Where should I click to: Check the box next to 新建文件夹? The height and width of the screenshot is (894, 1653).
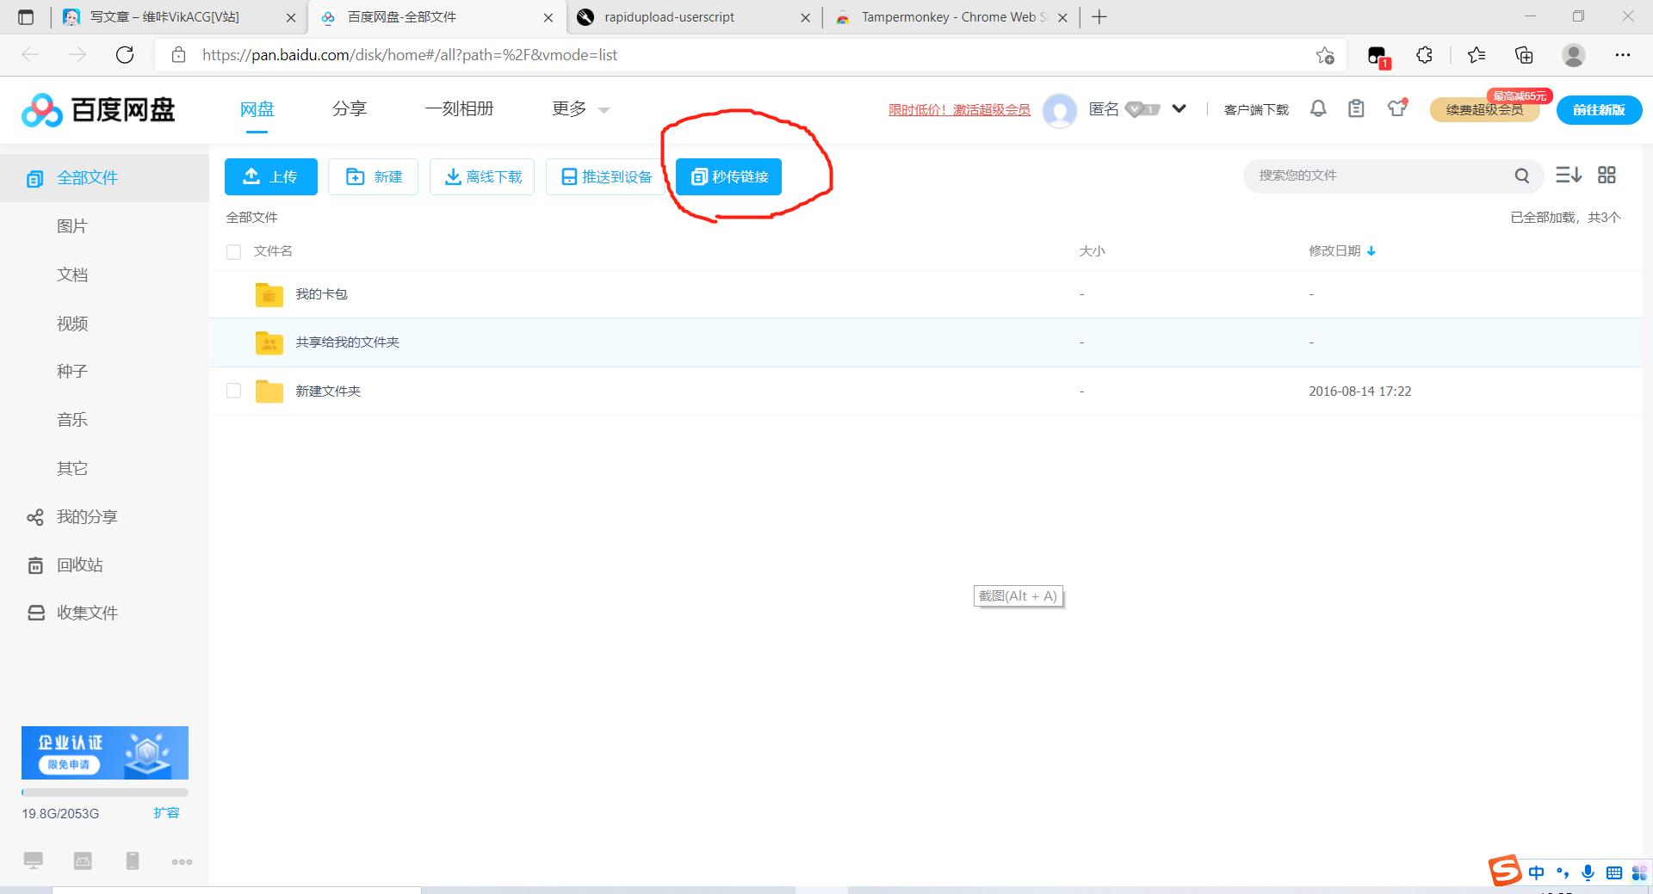point(233,391)
